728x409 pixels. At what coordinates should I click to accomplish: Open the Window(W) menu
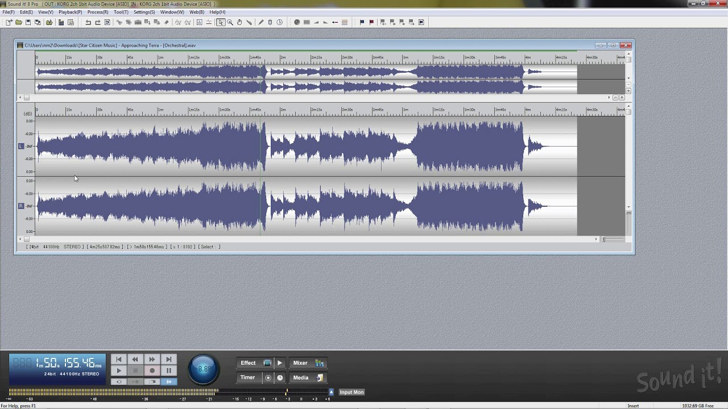point(172,12)
